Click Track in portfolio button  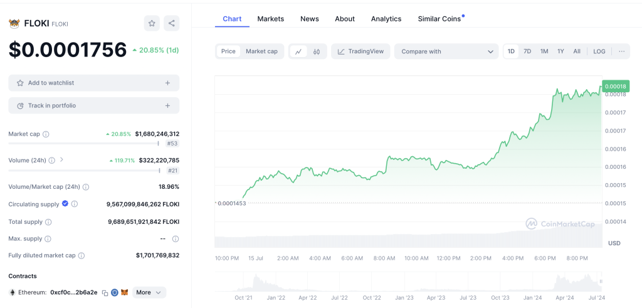click(94, 105)
